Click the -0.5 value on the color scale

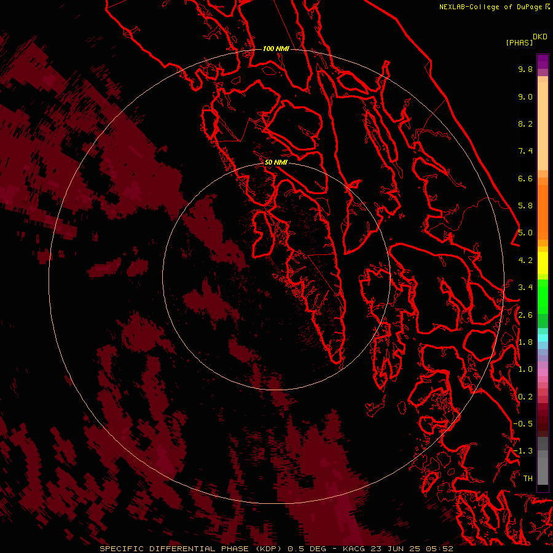click(523, 423)
